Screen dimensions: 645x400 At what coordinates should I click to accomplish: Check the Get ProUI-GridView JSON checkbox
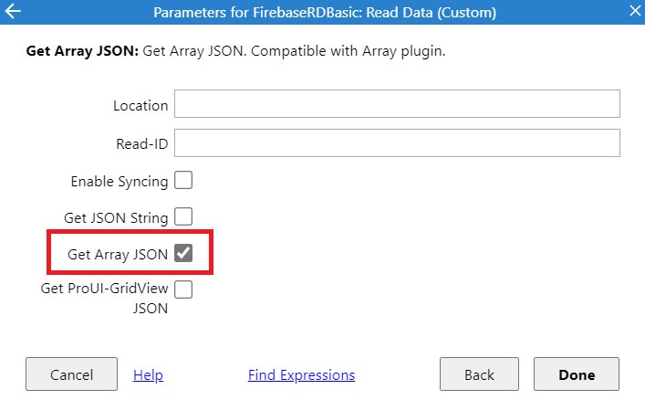coord(183,290)
